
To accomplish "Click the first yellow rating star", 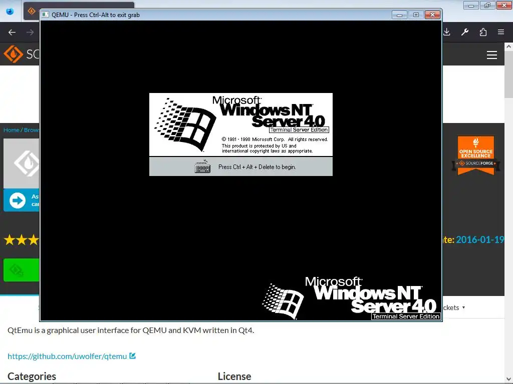I will point(10,240).
